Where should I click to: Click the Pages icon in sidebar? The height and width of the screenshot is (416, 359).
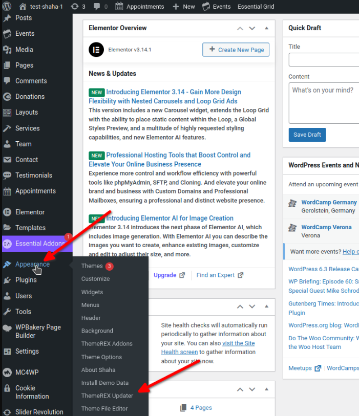tap(7, 65)
